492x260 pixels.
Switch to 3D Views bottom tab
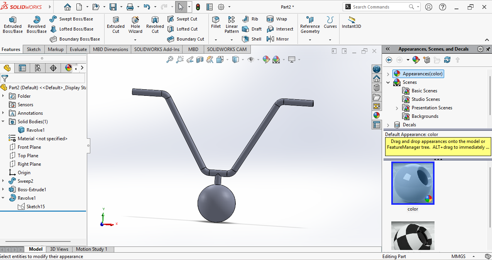(59, 249)
